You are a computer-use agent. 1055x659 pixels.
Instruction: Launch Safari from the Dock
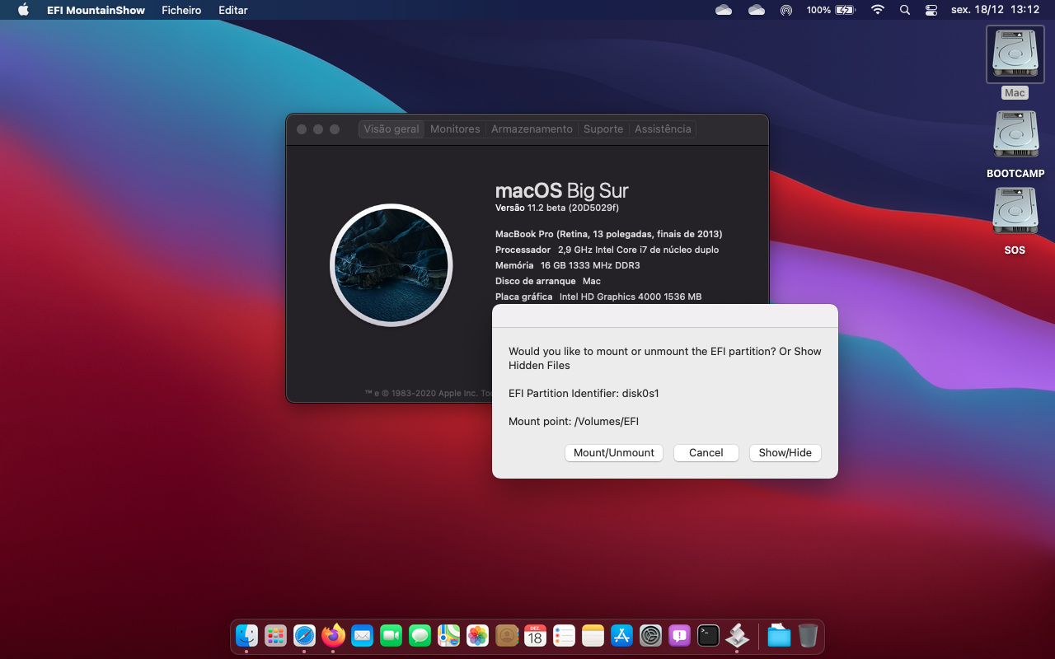click(x=304, y=635)
